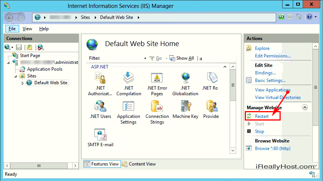Open the File menu
Image resolution: width=323 pixels, height=181 pixels.
12,29
